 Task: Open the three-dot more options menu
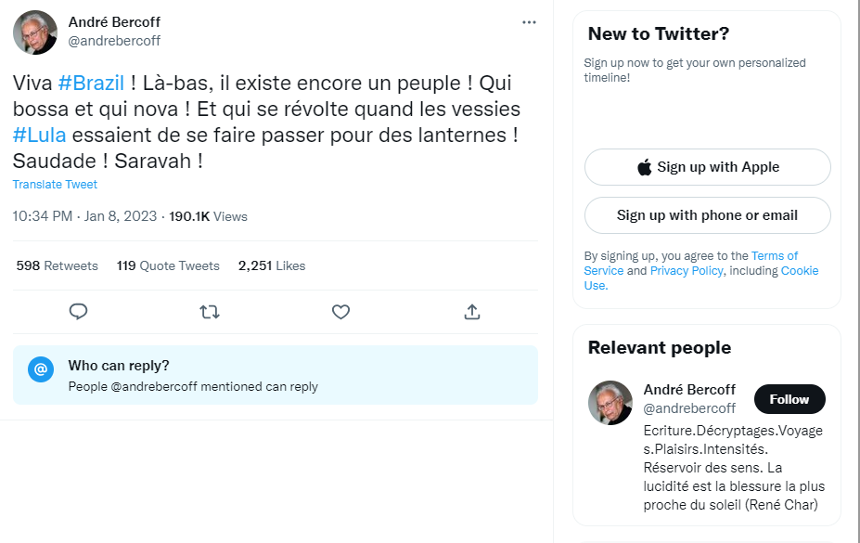529,22
